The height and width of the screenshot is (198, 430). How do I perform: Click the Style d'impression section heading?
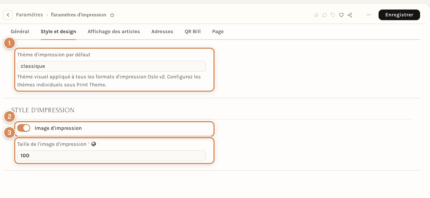pos(43,110)
